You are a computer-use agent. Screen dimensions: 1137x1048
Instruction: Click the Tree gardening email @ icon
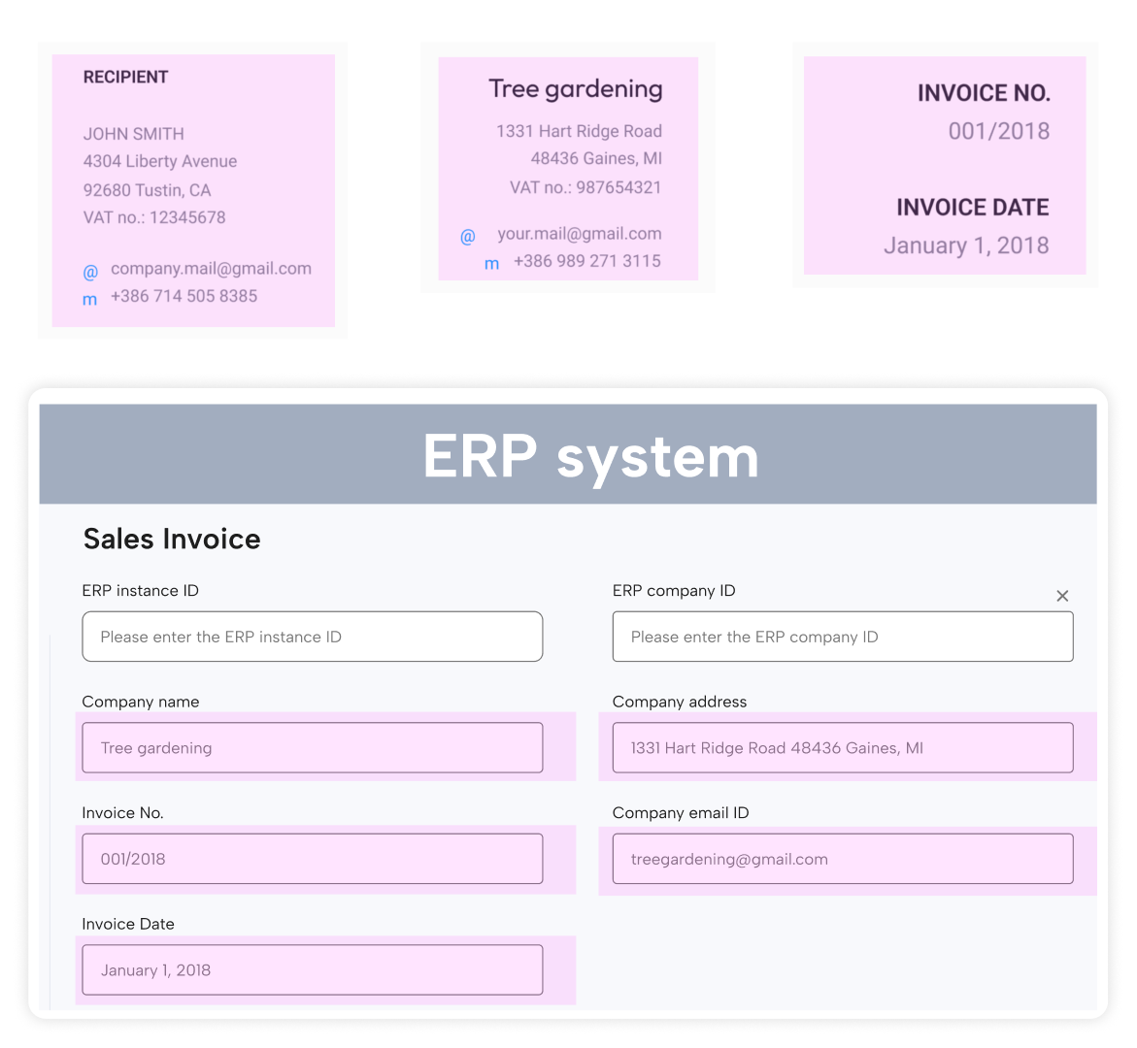coord(468,237)
